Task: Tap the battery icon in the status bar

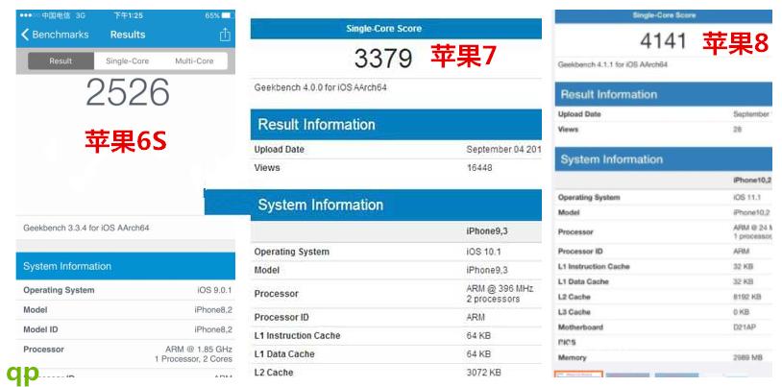Action: pos(228,15)
